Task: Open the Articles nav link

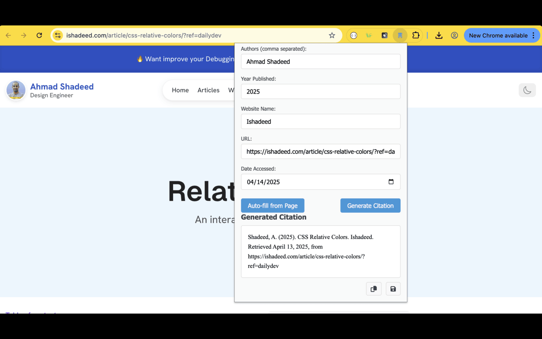Action: tap(208, 90)
